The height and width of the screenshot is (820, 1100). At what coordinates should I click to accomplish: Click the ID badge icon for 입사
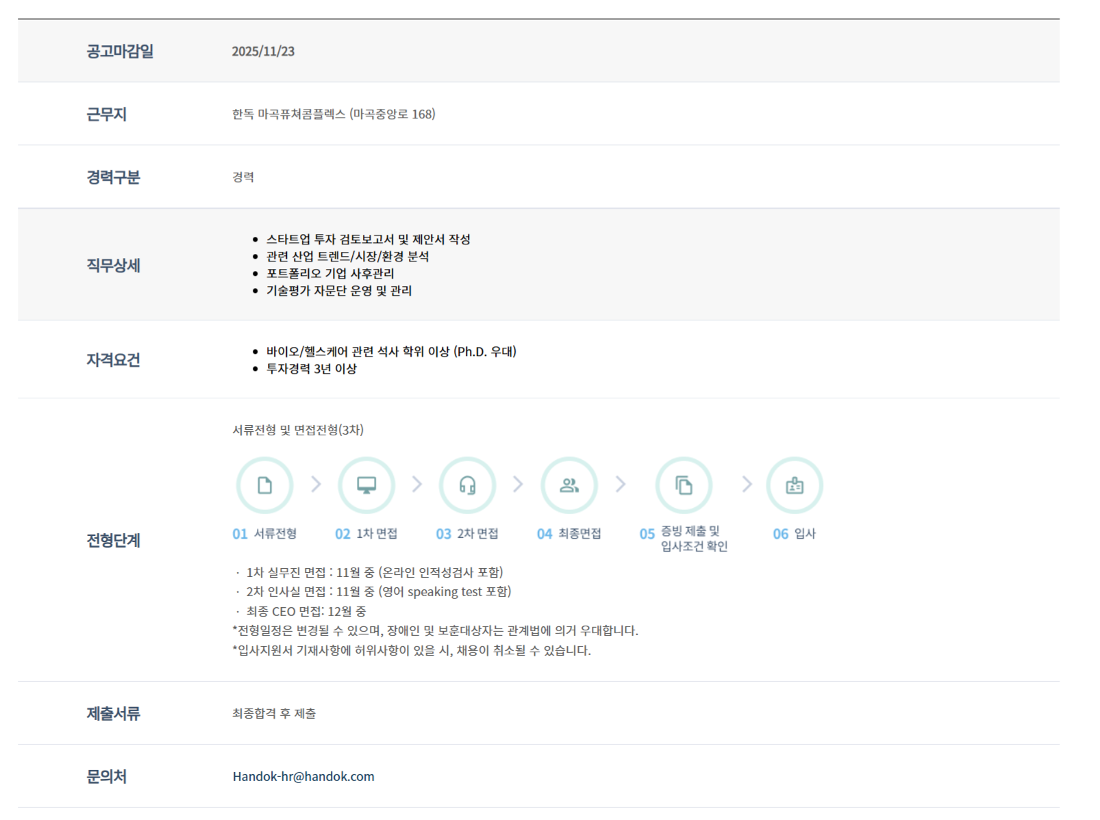[x=795, y=485]
